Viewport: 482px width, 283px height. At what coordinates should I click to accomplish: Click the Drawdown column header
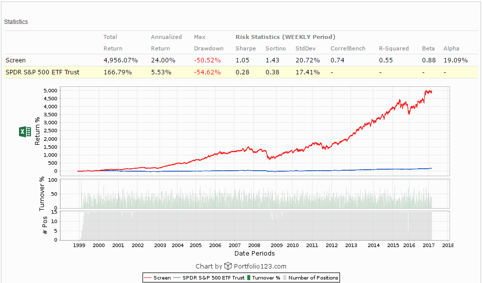(x=208, y=48)
